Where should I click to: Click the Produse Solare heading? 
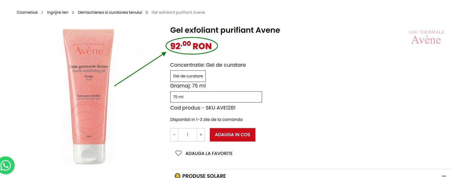point(204,176)
